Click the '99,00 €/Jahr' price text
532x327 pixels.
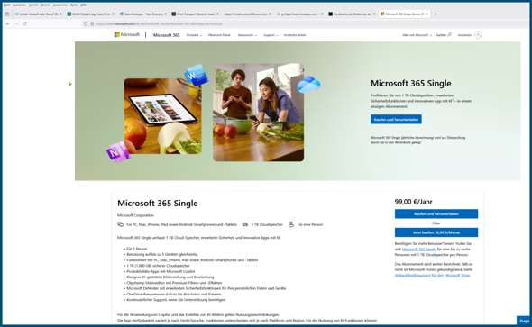(x=413, y=202)
